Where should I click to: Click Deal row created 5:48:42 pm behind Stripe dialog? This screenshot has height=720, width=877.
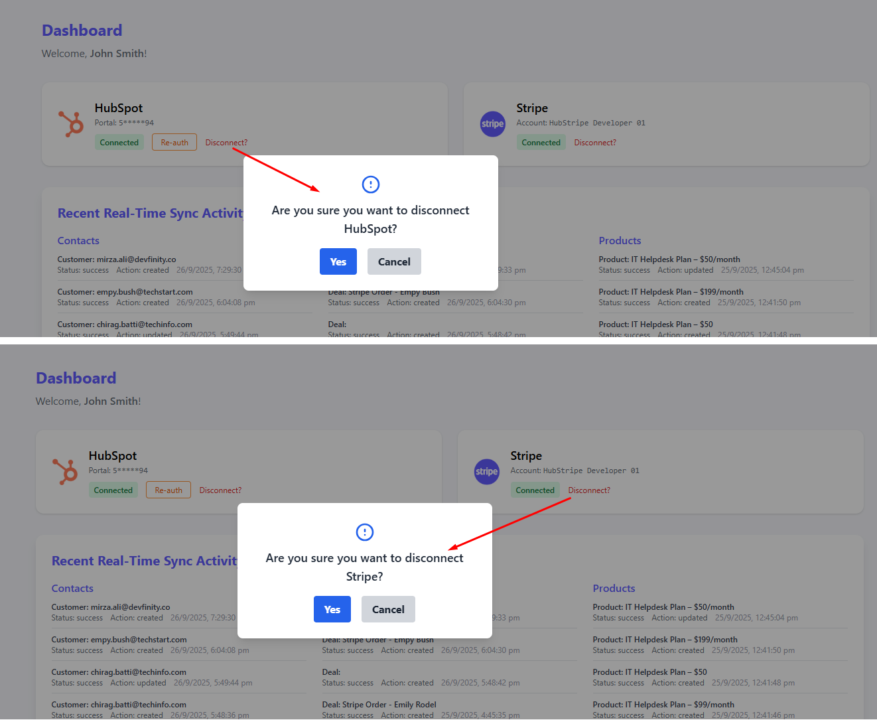pos(449,677)
